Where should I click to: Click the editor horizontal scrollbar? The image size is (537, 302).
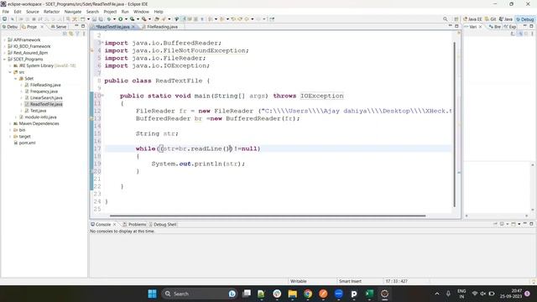click(268, 216)
